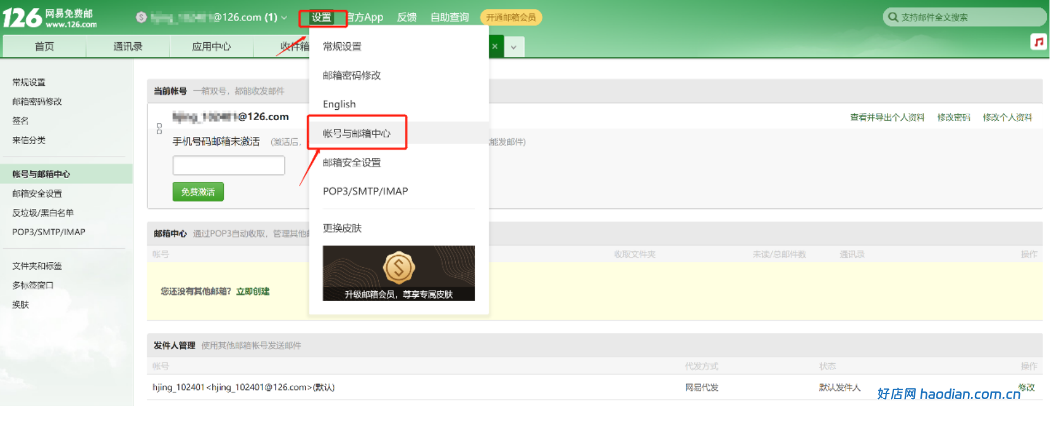This screenshot has width=1052, height=442.
Task: Select 常规设置 in the dropdown menu
Action: pos(342,46)
